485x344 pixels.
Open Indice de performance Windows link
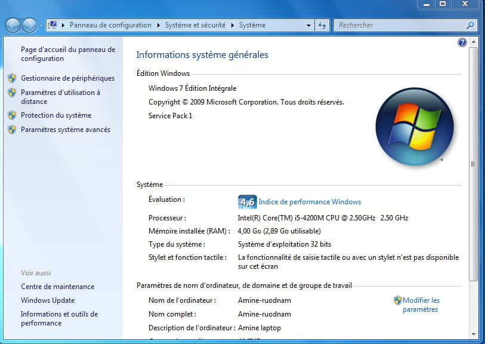[x=310, y=202]
